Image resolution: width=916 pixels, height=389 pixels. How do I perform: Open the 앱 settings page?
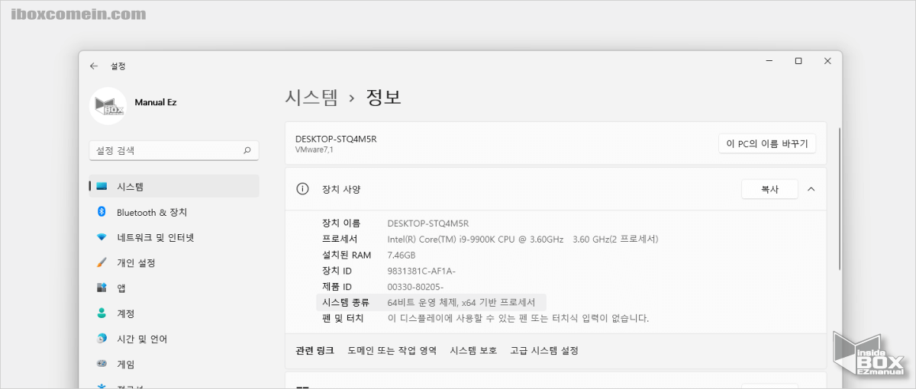tap(174, 288)
